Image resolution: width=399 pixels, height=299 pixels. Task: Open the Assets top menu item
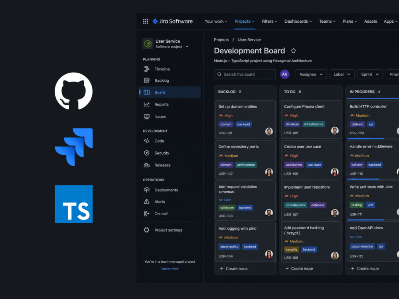coord(371,22)
